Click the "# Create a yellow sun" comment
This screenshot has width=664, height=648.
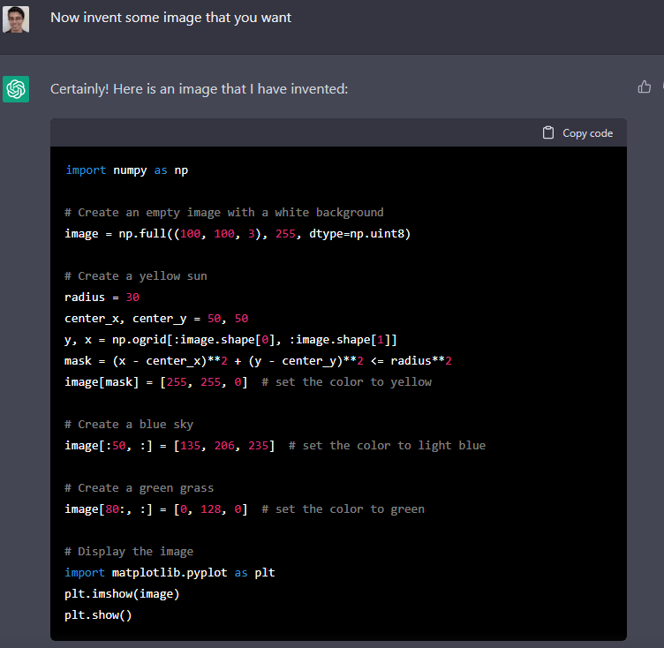pyautogui.click(x=136, y=275)
